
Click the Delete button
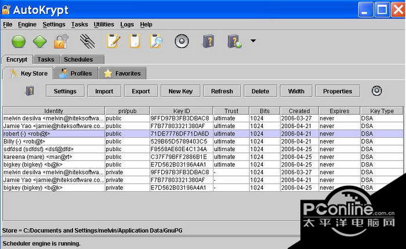[x=260, y=91]
